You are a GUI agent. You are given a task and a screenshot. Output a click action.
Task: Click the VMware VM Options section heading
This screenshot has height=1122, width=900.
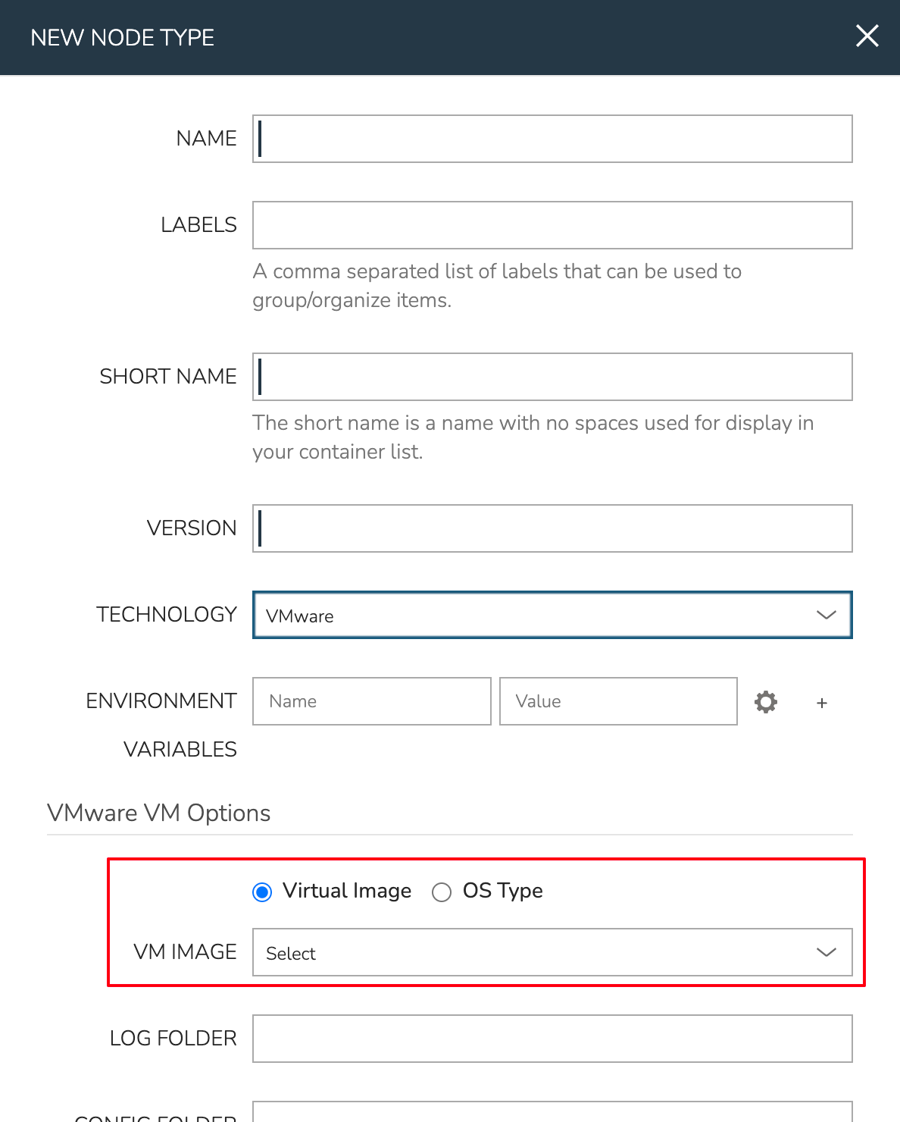click(x=159, y=813)
